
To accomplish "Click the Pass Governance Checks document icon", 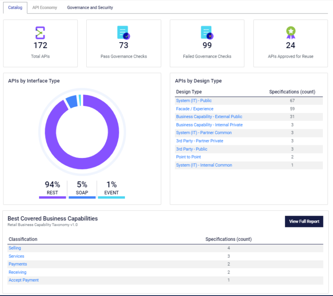I will 124,33.
